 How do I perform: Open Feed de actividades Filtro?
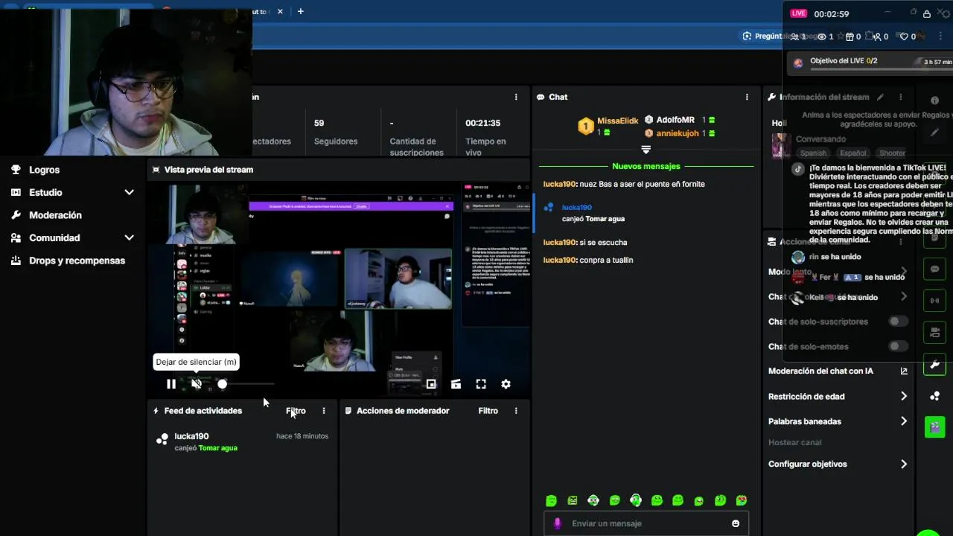296,411
